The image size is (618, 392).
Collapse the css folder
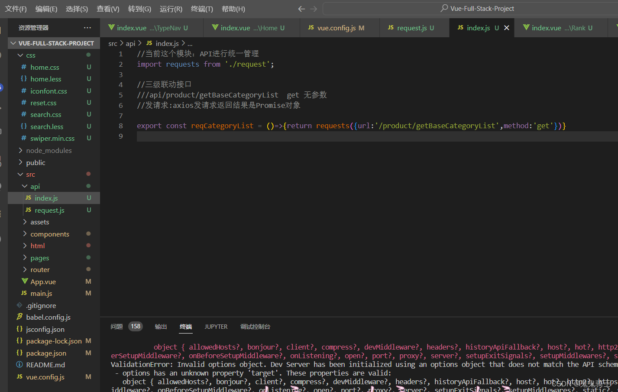pyautogui.click(x=20, y=55)
